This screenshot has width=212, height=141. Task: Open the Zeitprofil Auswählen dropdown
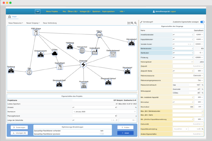click(188, 66)
